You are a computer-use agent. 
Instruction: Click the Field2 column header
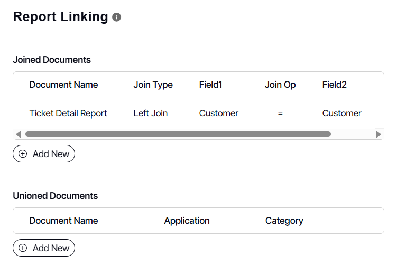[x=335, y=85]
